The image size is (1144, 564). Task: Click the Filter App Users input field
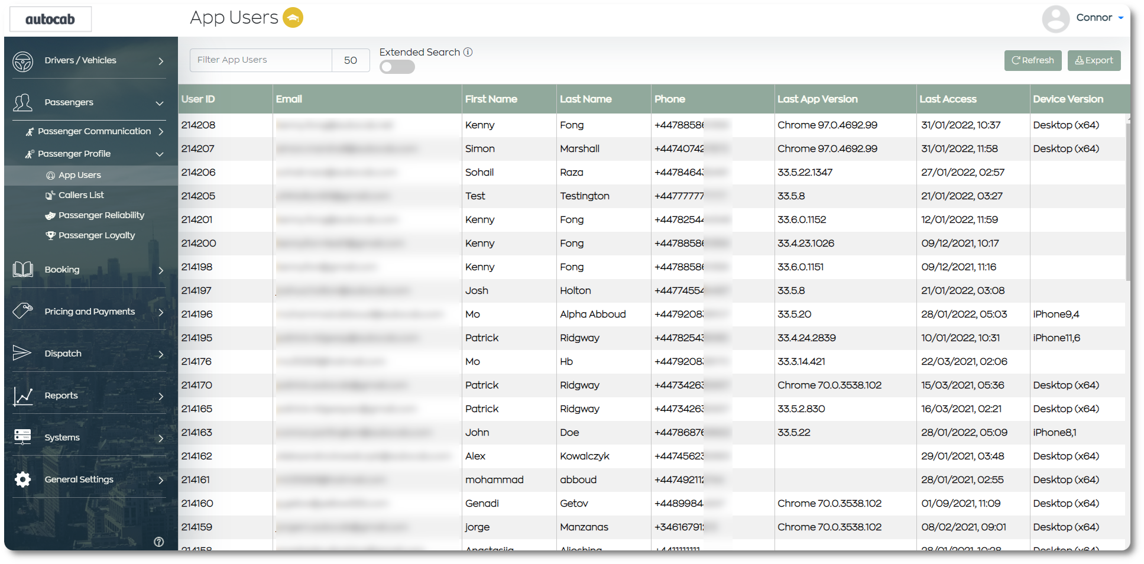(261, 60)
